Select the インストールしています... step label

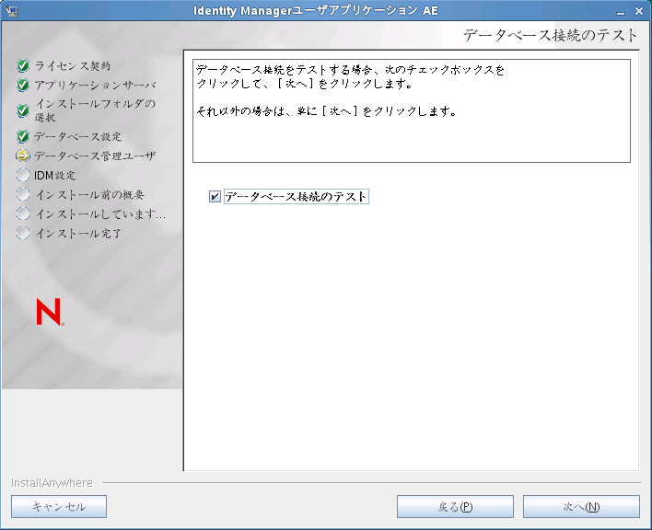tap(100, 213)
